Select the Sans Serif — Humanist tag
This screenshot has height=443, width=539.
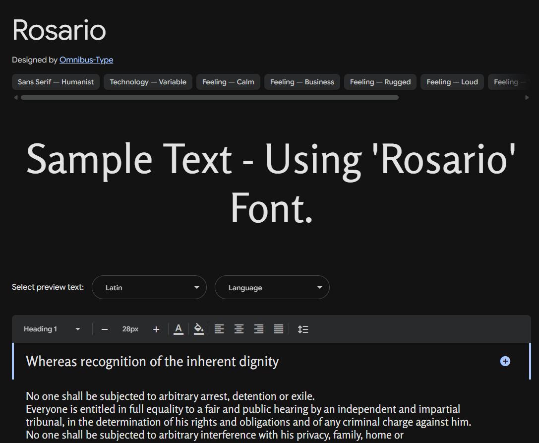56,82
